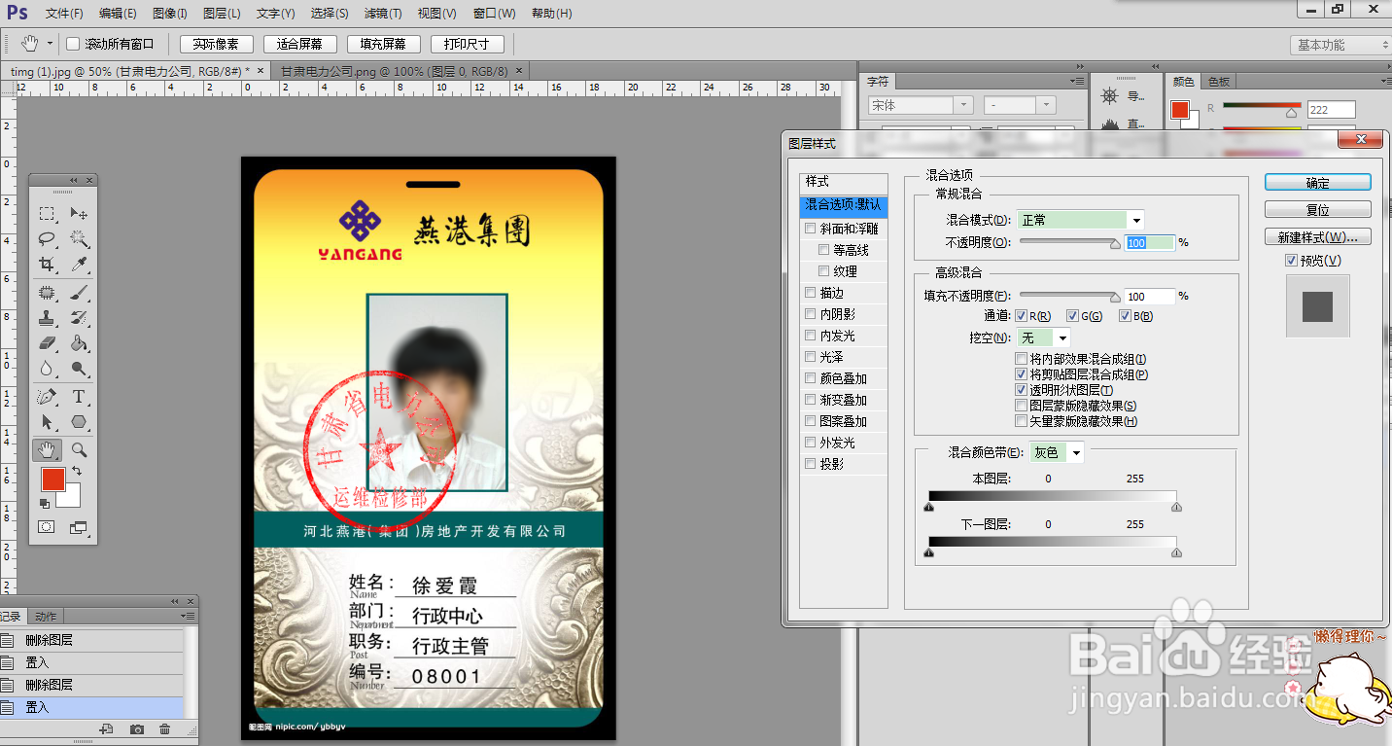Select the Blur tool

[47, 369]
